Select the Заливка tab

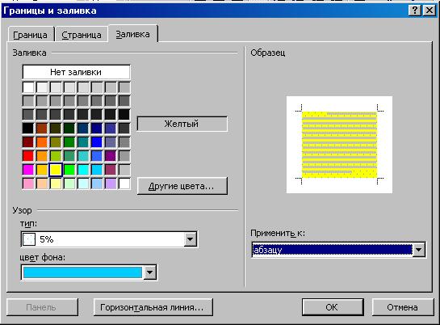(x=133, y=34)
